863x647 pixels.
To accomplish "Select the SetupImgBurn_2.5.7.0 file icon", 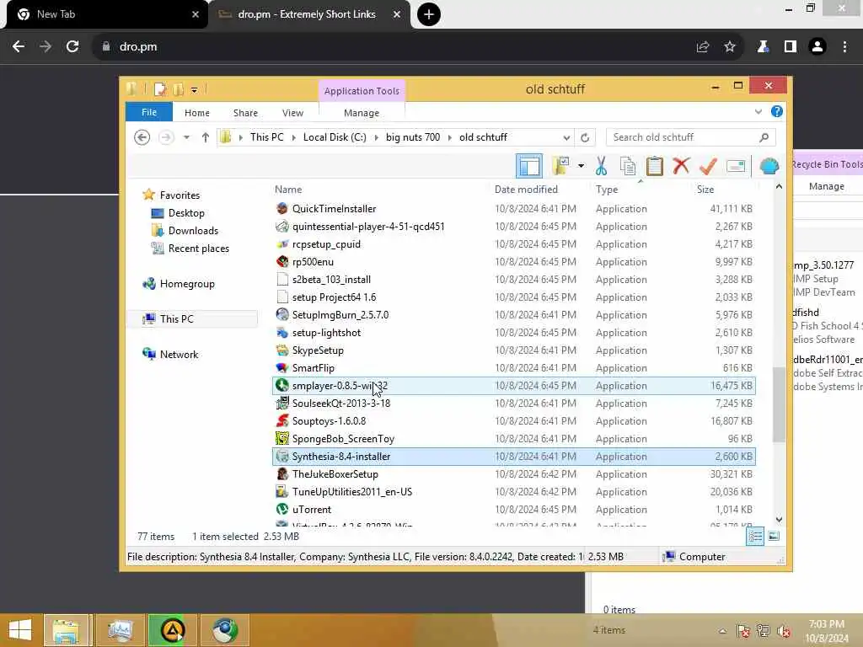I will (x=282, y=315).
